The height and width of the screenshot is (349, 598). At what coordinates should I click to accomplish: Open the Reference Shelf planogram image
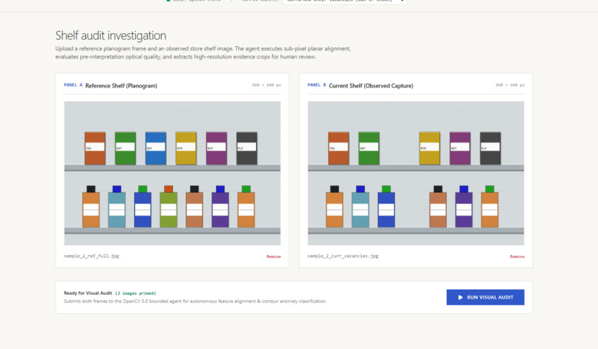tap(172, 173)
